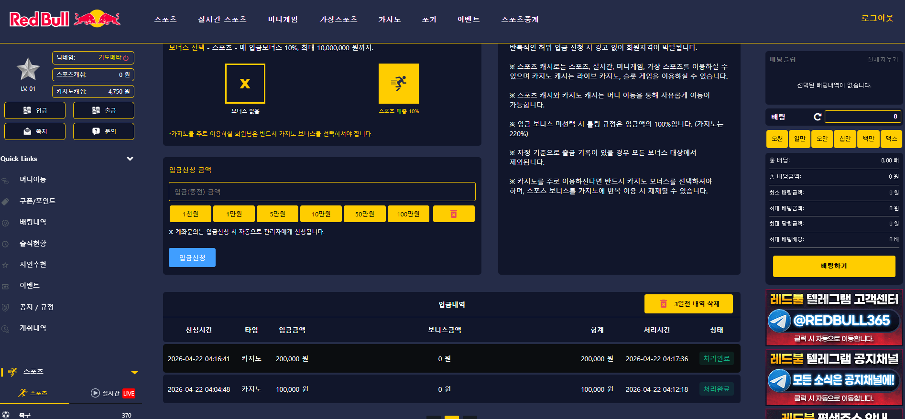
Task: Select the 스포츠 sub-tab in sidebar
Action: click(x=33, y=393)
